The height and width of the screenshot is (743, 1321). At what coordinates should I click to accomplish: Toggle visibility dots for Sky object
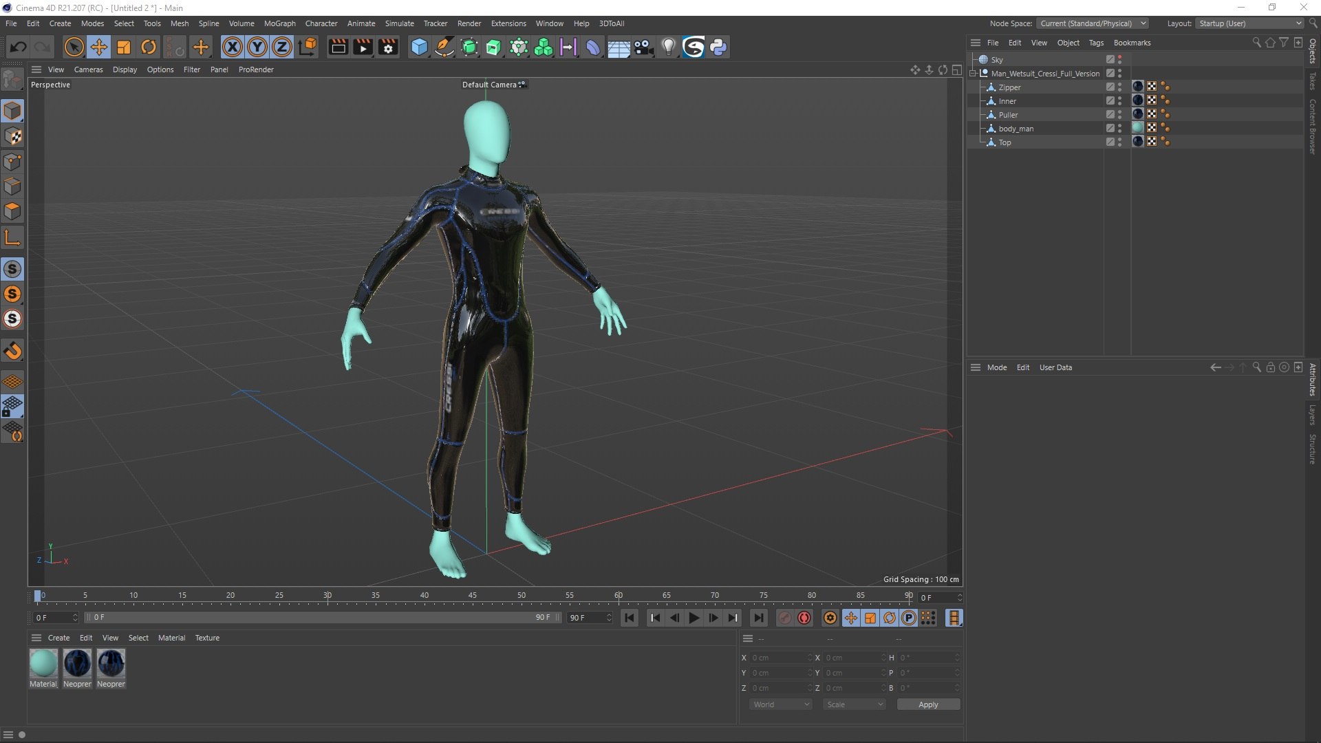tap(1119, 60)
